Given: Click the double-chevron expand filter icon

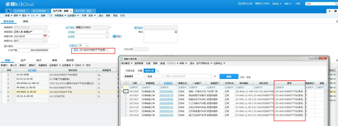Looking at the screenshot, I should (215, 76).
